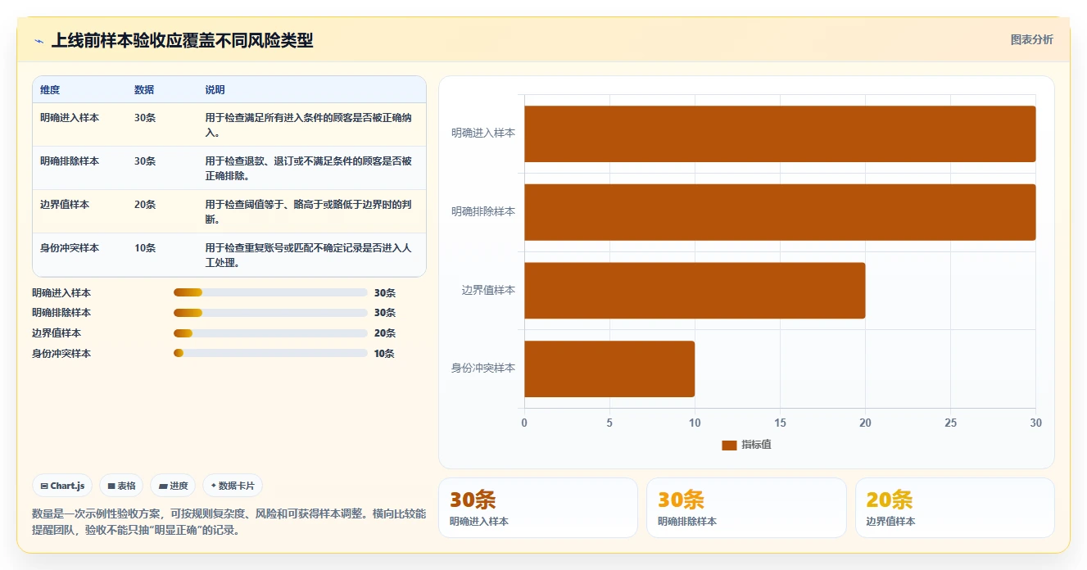The image size is (1087, 570).
Task: Click the 20条 progress value
Action: point(384,333)
